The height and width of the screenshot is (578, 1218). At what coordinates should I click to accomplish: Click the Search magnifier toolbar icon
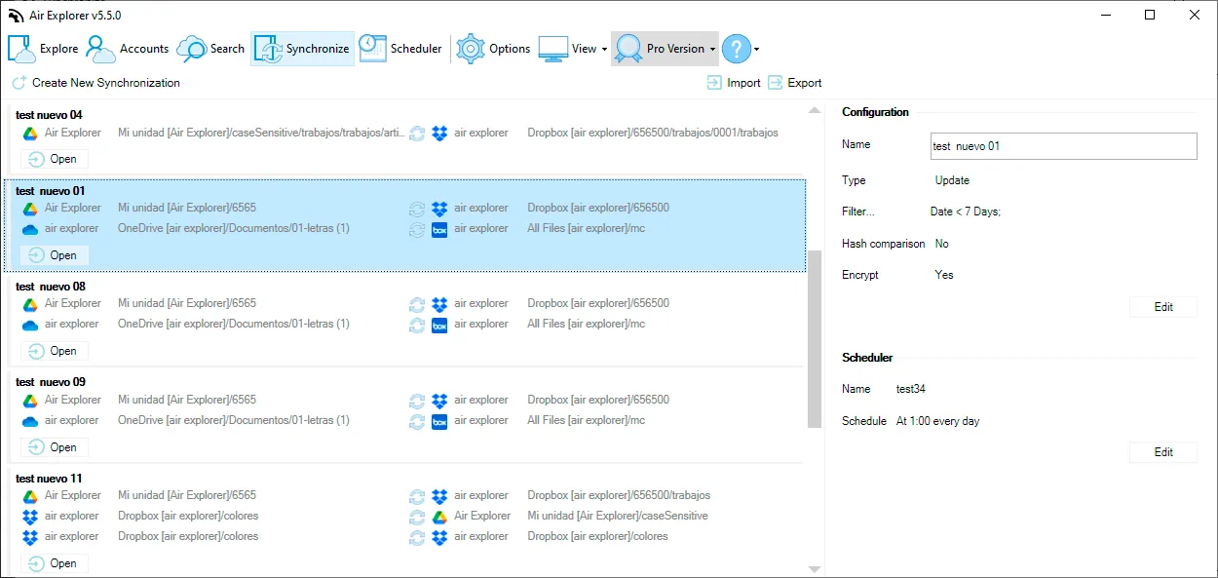(191, 49)
